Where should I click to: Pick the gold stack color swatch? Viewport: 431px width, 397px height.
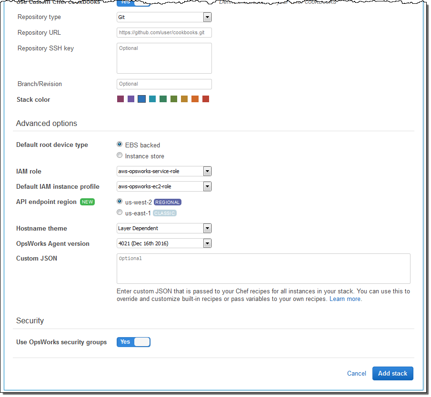pos(184,99)
